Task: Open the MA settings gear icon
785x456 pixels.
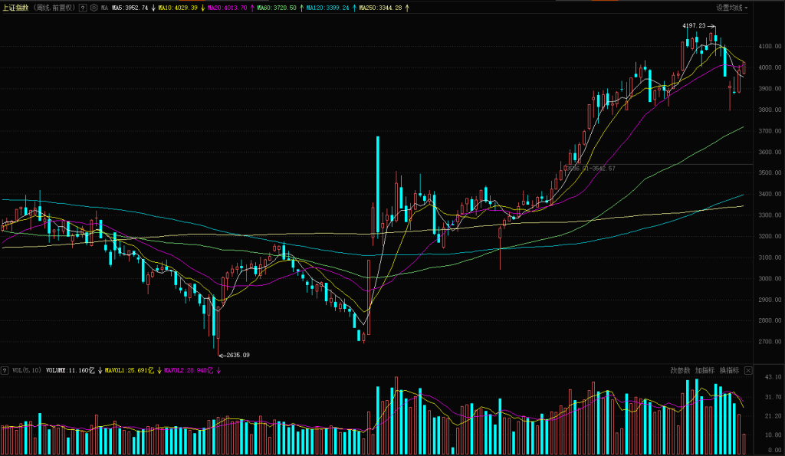Action: (94, 8)
